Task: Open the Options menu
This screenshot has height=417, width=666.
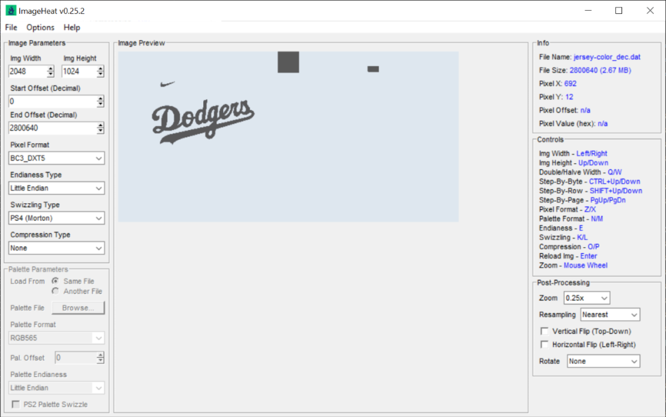Action: point(41,27)
